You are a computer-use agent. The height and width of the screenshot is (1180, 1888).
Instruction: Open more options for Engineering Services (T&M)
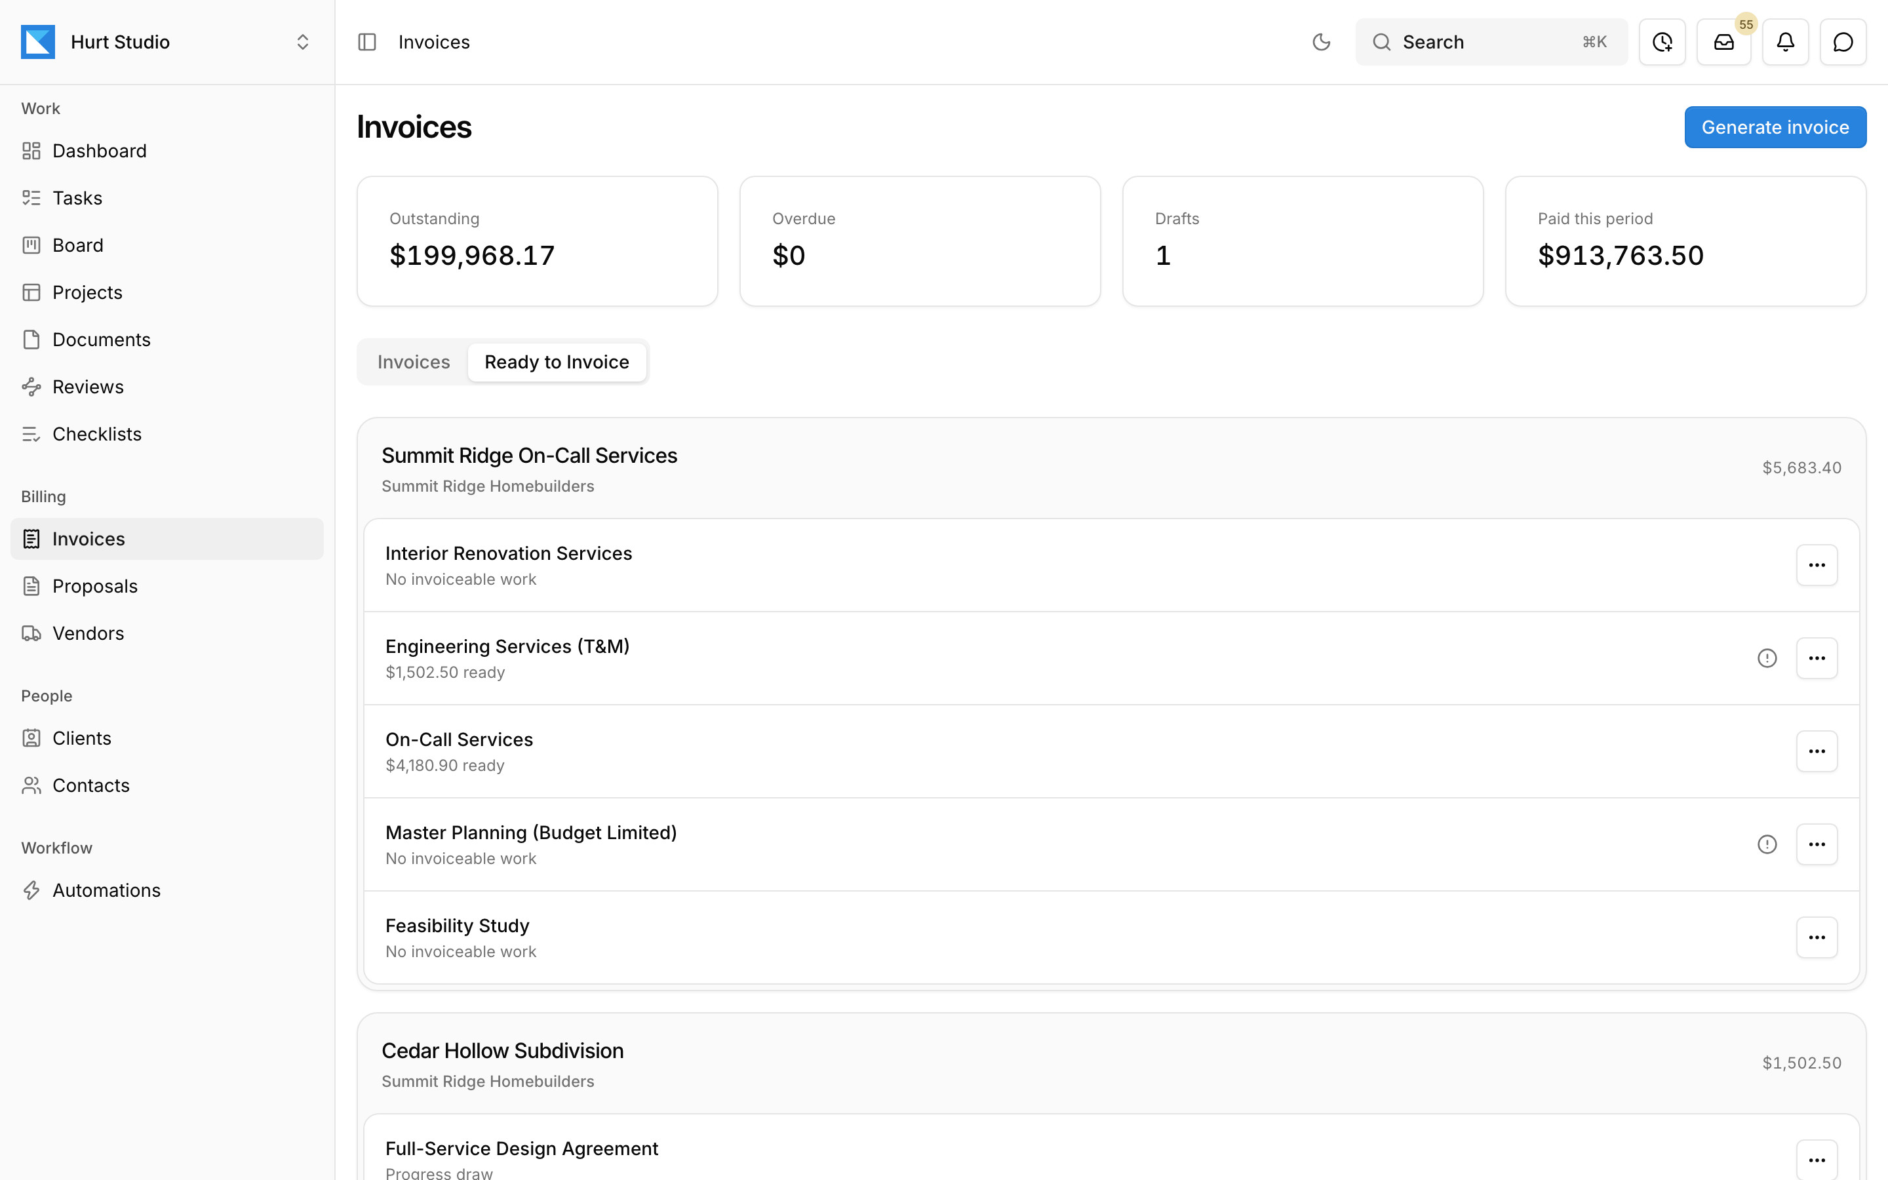[1817, 658]
